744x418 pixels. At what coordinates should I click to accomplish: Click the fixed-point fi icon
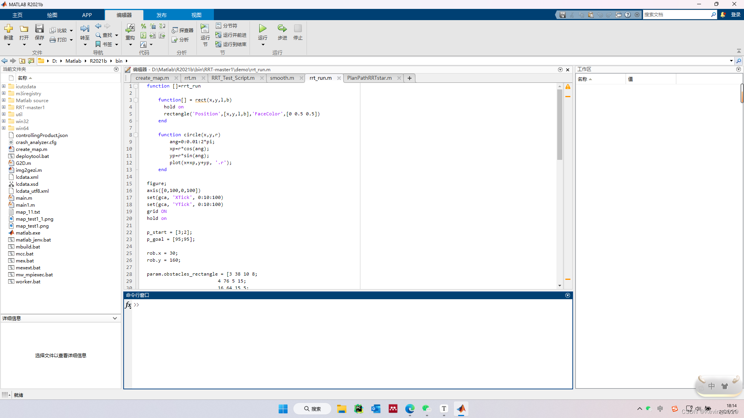(143, 45)
